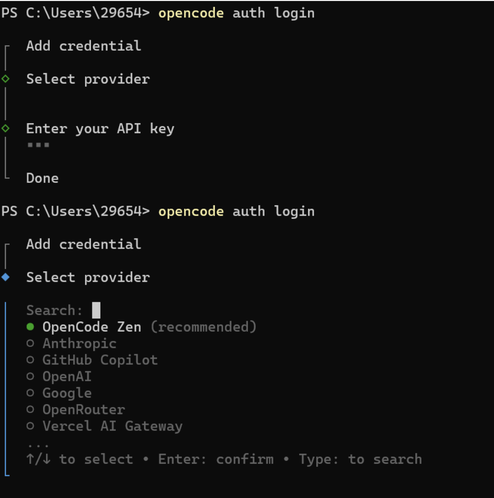Click the Done step label
This screenshot has height=498, width=494.
coord(42,178)
